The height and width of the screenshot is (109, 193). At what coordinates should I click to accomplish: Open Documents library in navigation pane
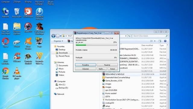(x=63, y=65)
